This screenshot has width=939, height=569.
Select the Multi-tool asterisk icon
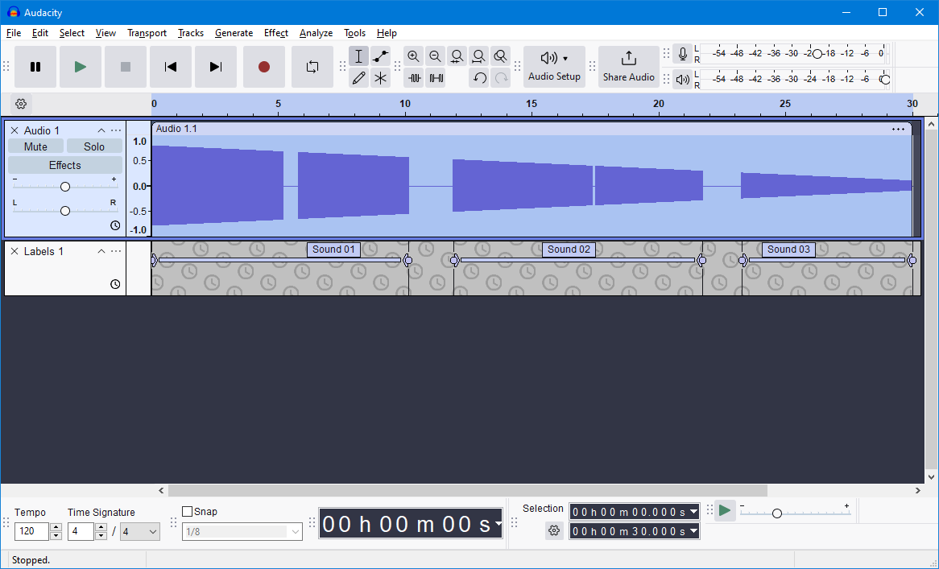(x=380, y=78)
